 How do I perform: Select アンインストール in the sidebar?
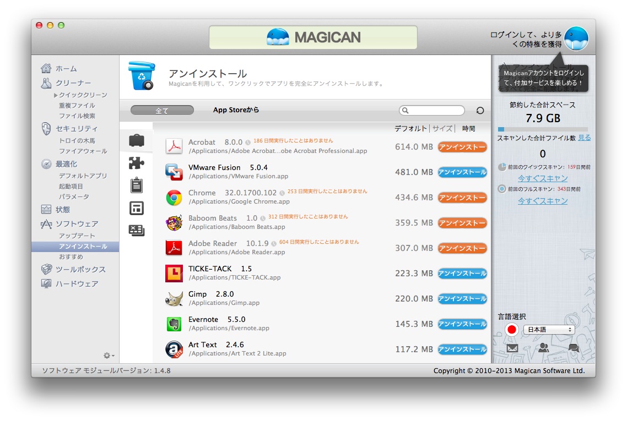(75, 247)
